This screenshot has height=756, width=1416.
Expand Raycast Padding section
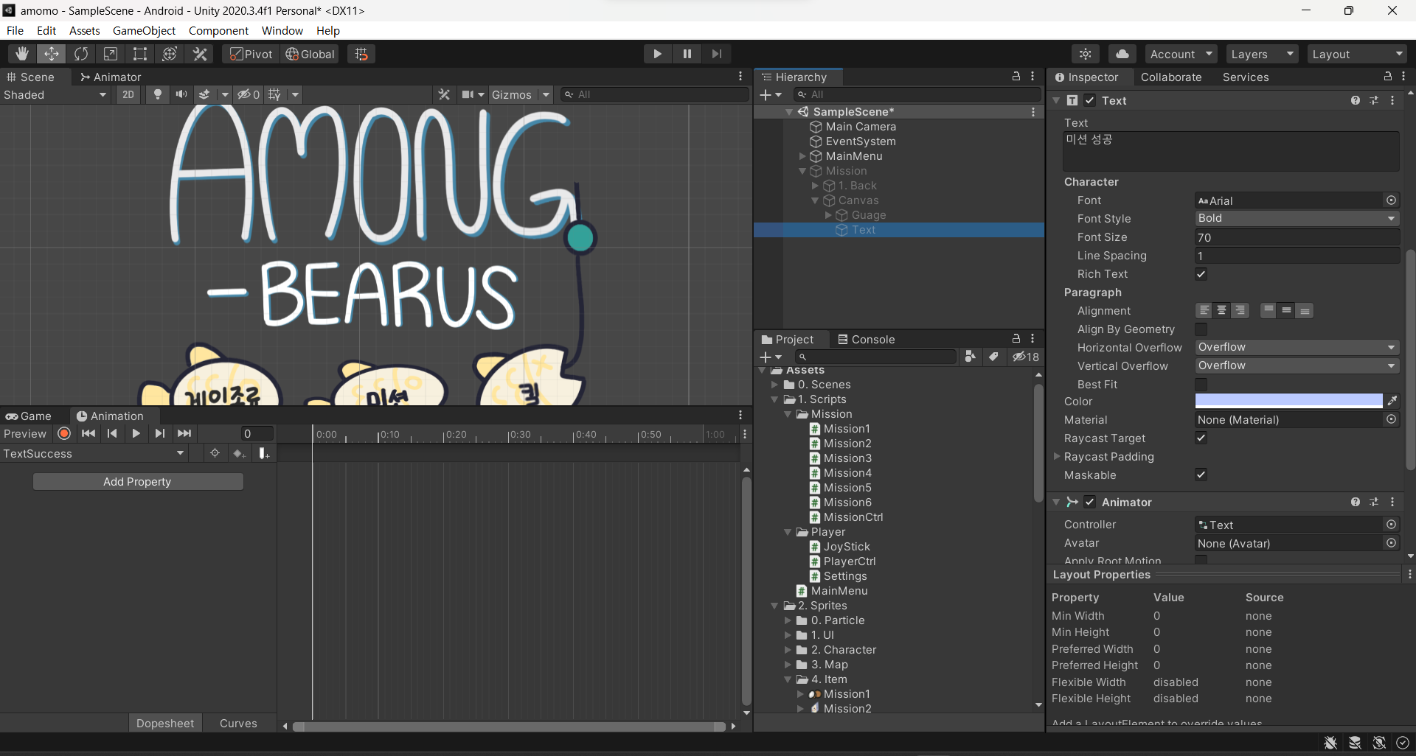coord(1057,456)
